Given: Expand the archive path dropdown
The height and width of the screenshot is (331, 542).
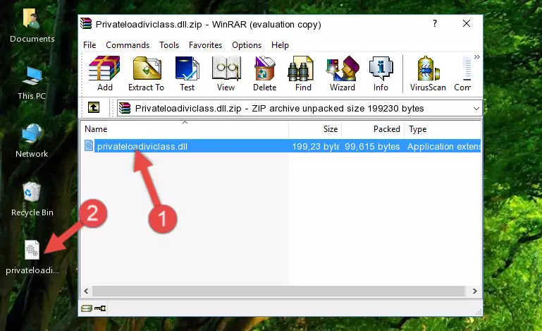Looking at the screenshot, I should coord(476,109).
